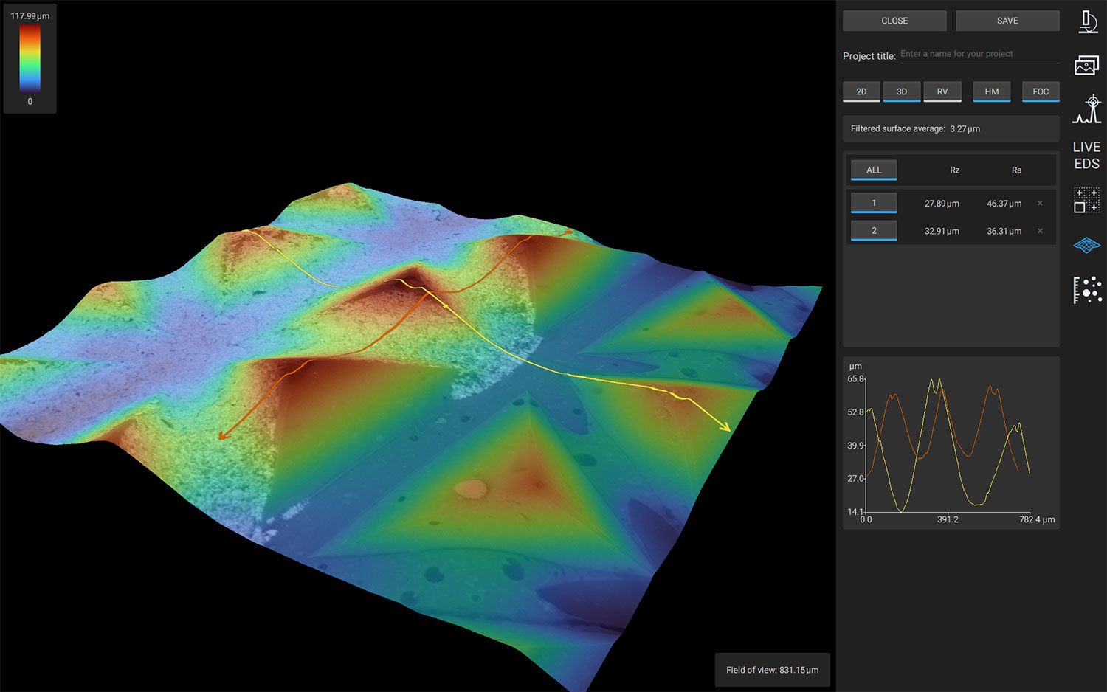The height and width of the screenshot is (692, 1107).
Task: Click the height color scale legend
Action: 30,58
